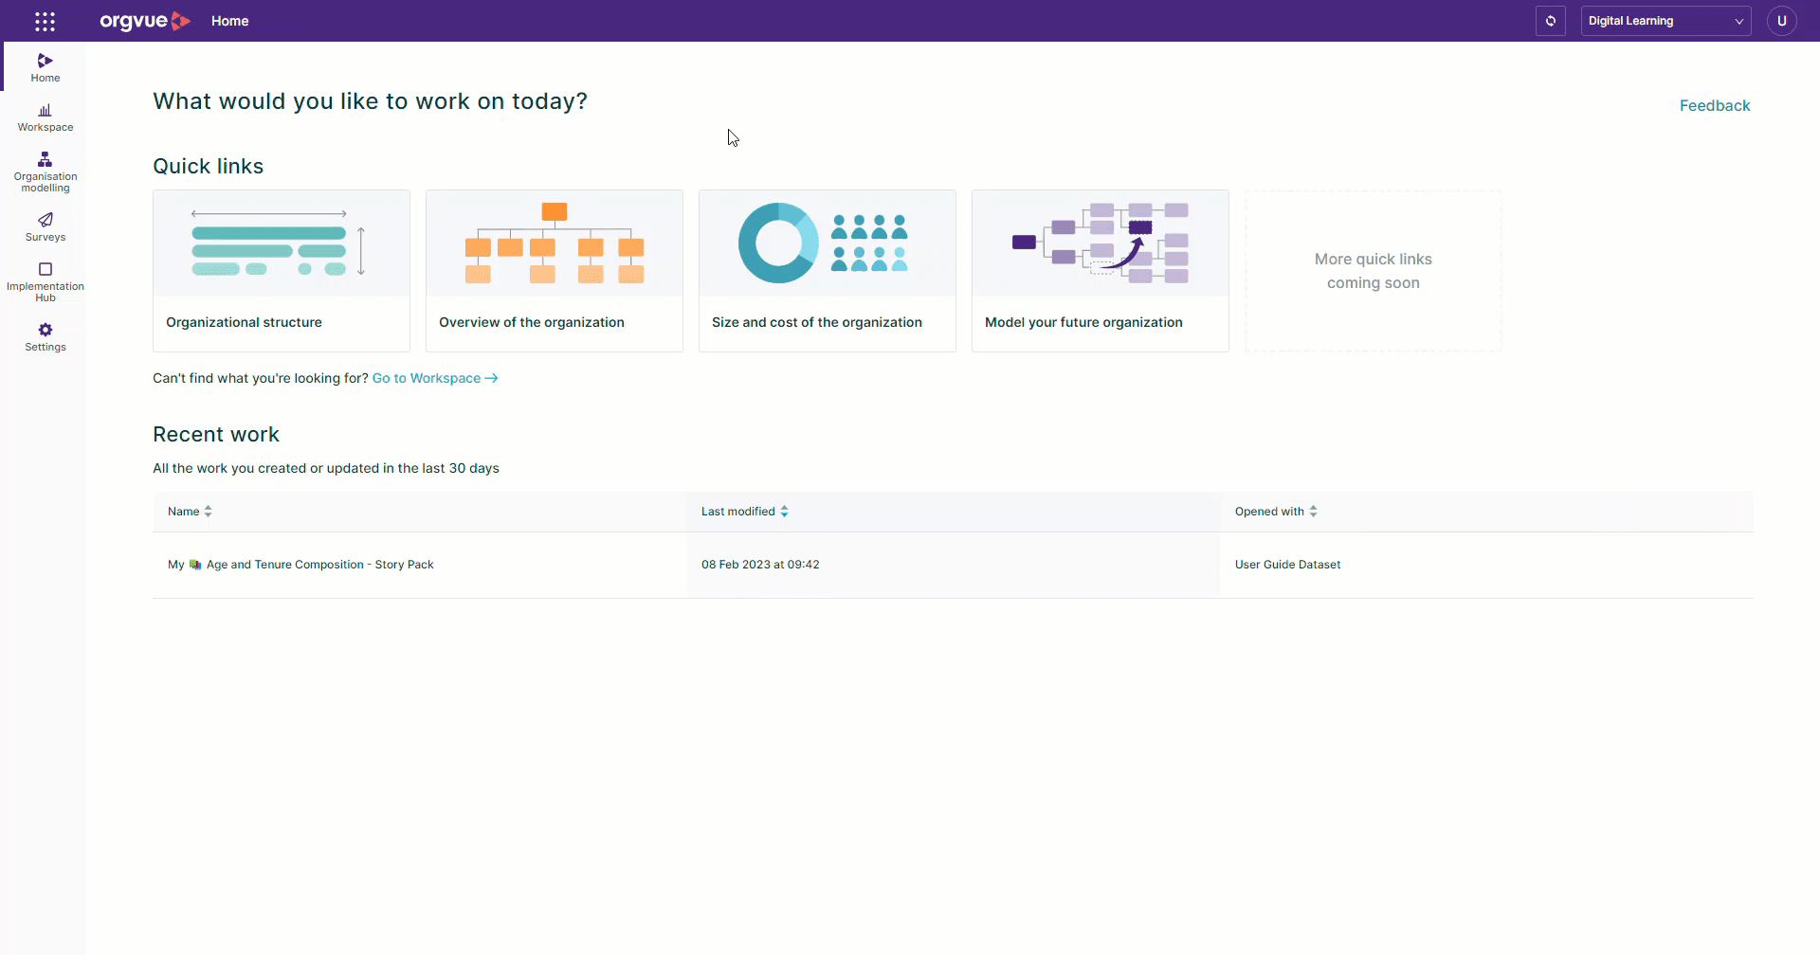Open Surveys from the sidebar
The height and width of the screenshot is (955, 1820).
pyautogui.click(x=45, y=227)
